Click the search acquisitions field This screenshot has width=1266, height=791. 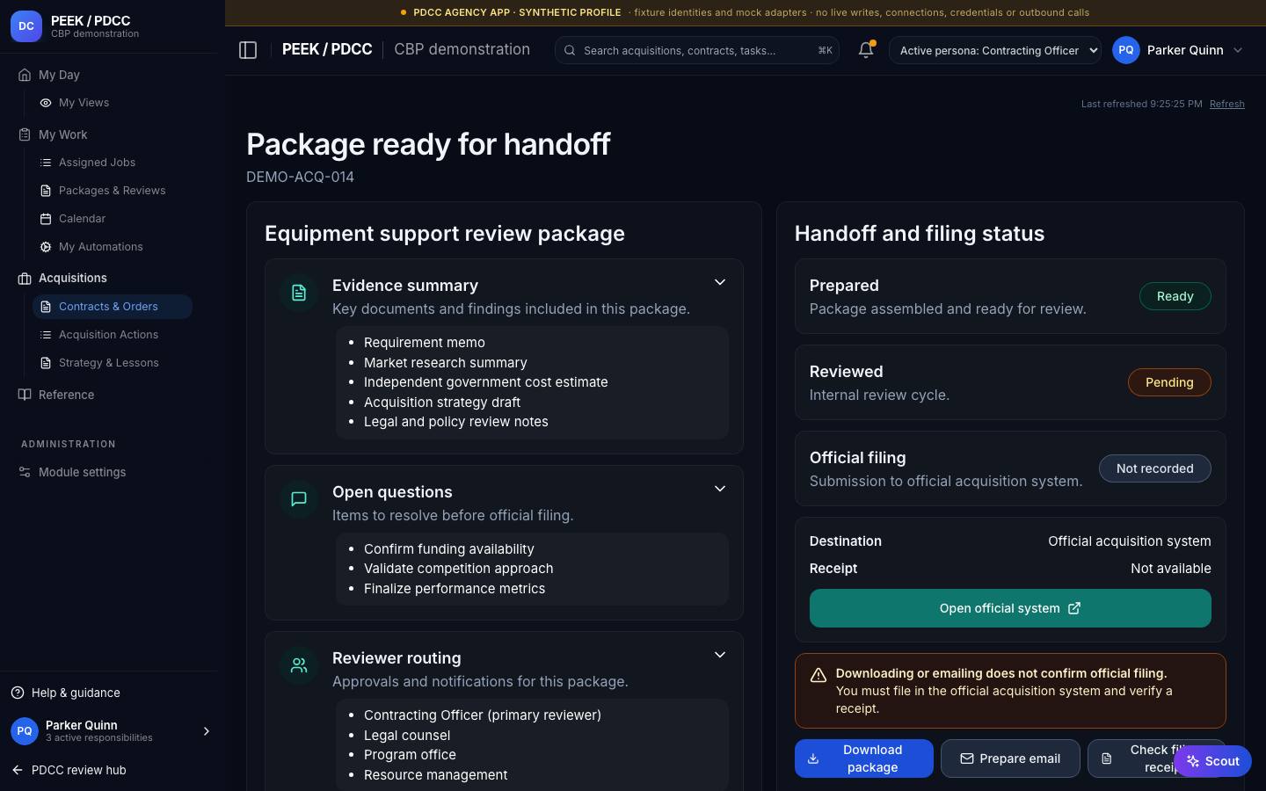click(x=697, y=50)
